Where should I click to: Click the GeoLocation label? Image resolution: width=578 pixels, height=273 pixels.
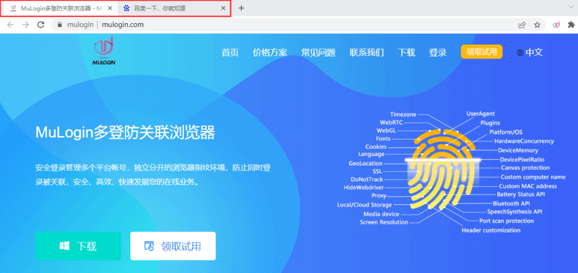click(366, 163)
